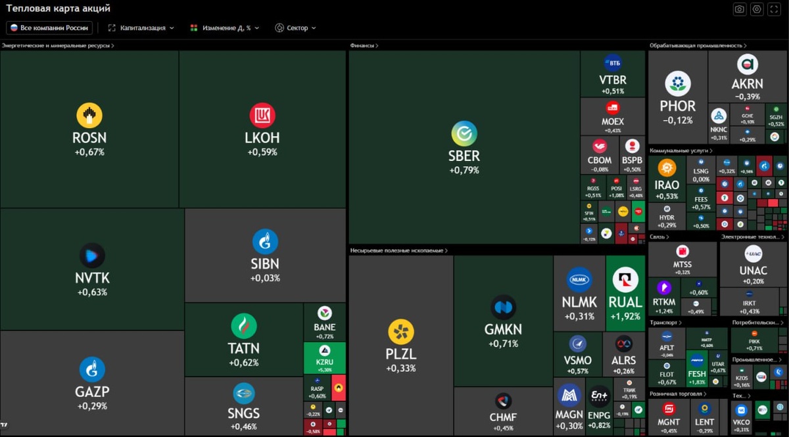Screen dimensions: 789x437
Task: Take a snapshot with the camera icon
Action: [x=740, y=9]
